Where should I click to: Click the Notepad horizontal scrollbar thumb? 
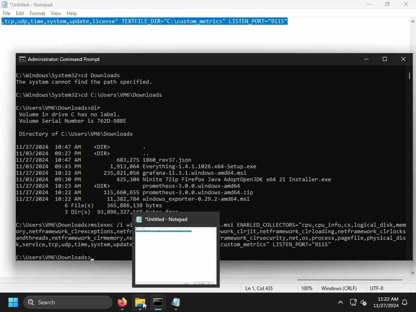point(350,279)
